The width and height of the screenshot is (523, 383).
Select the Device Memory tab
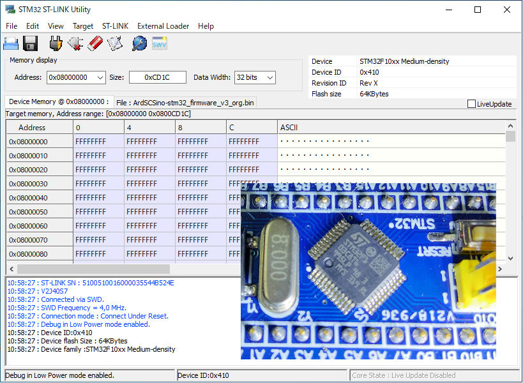[x=59, y=101]
